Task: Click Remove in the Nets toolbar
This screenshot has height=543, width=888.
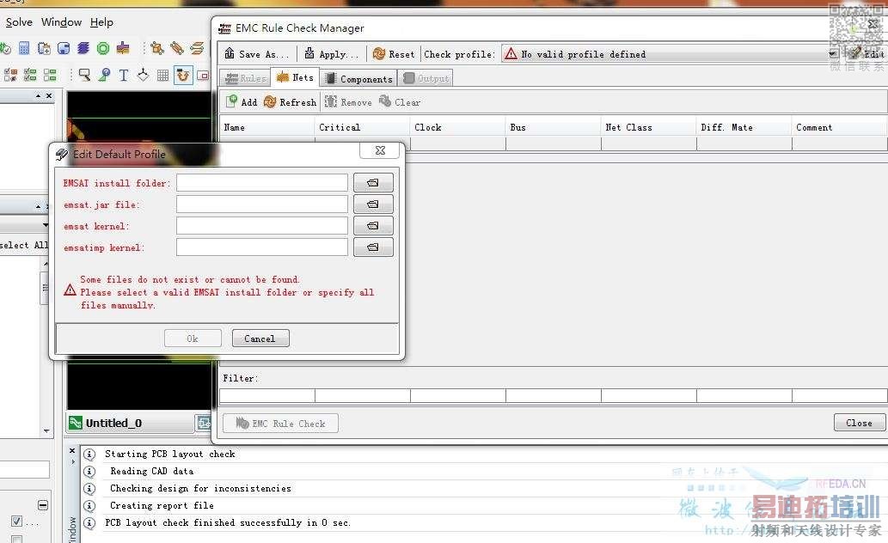Action: coord(348,102)
